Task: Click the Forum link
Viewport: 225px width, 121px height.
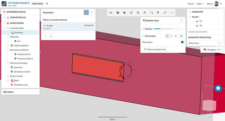Action: 190,4
